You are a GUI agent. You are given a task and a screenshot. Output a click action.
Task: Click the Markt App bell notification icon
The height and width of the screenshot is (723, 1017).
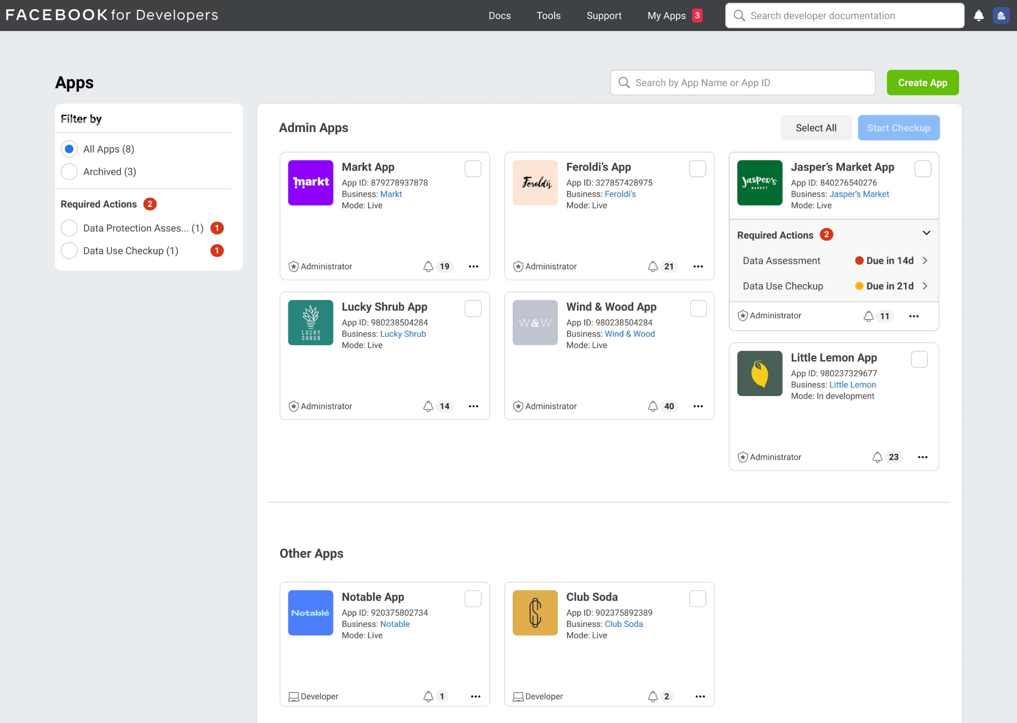(x=429, y=266)
